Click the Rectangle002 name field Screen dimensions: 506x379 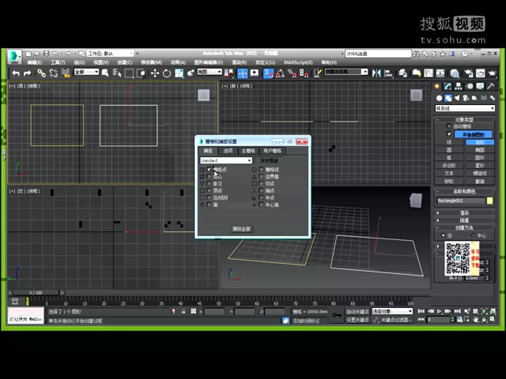click(x=461, y=200)
